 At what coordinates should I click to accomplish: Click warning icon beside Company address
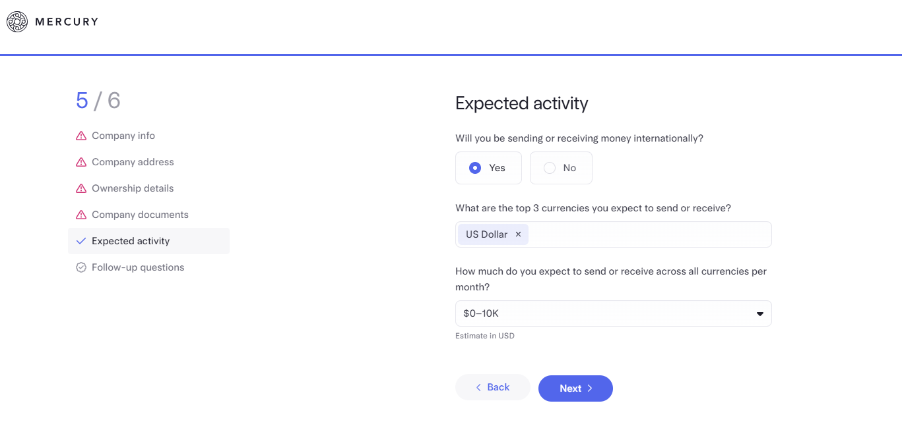point(81,162)
